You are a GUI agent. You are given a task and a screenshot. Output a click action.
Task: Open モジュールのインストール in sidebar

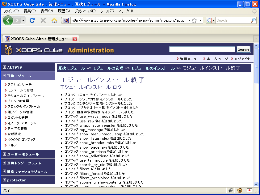[26, 95]
